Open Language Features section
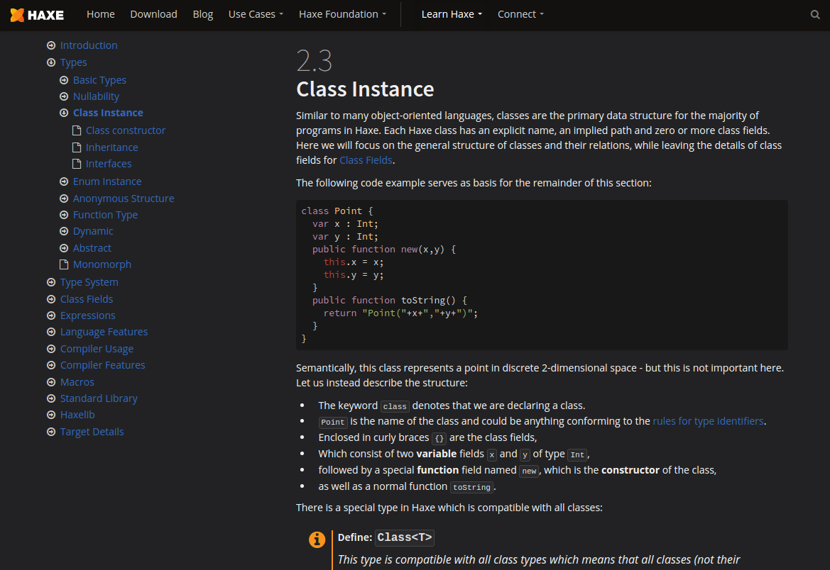Image resolution: width=830 pixels, height=570 pixels. (104, 332)
